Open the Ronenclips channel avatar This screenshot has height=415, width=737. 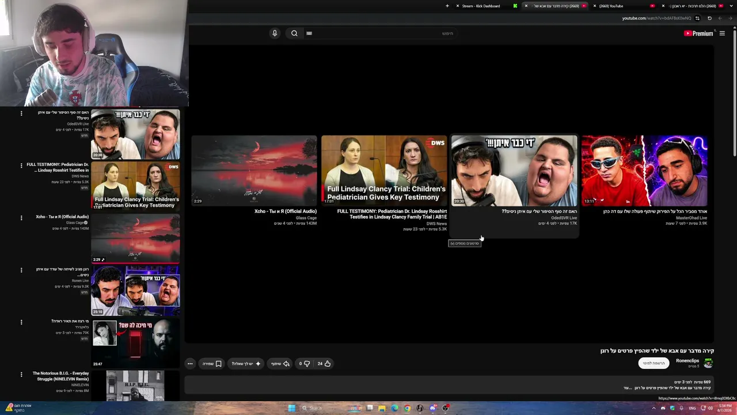pos(708,363)
